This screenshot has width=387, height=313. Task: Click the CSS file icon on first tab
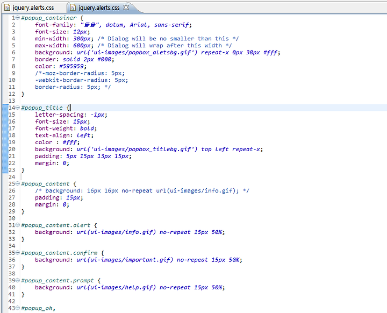(7, 8)
